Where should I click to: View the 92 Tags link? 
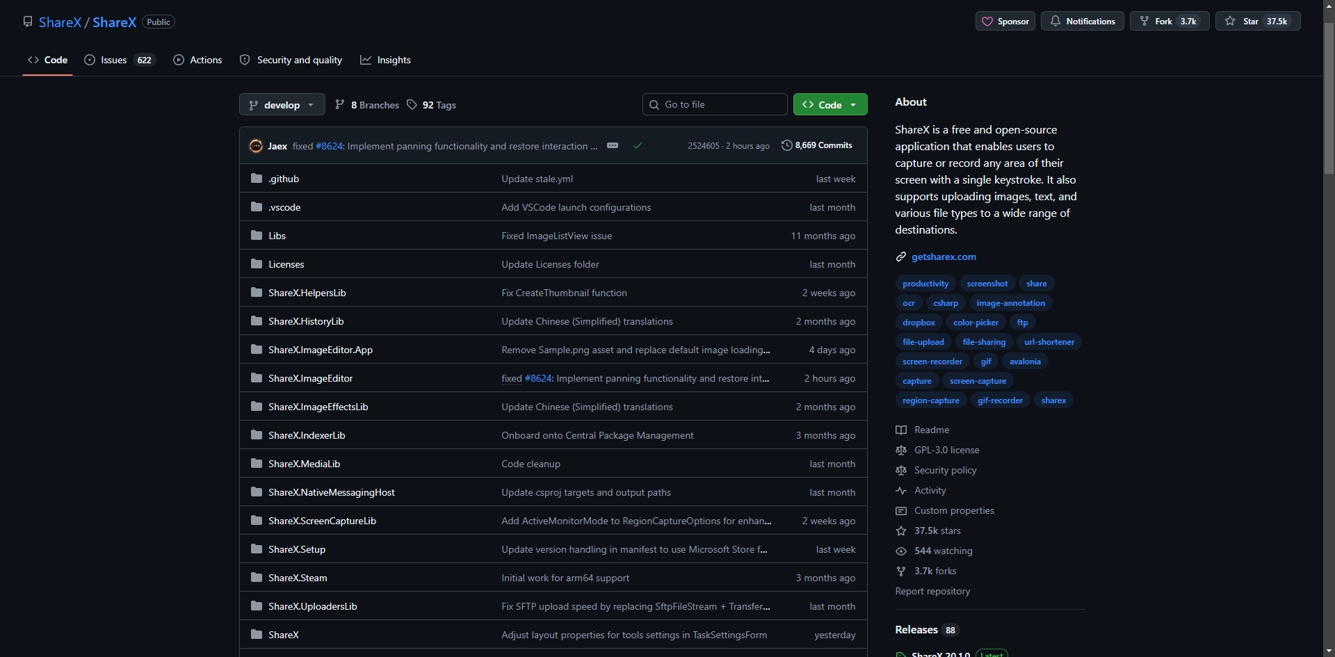[432, 105]
